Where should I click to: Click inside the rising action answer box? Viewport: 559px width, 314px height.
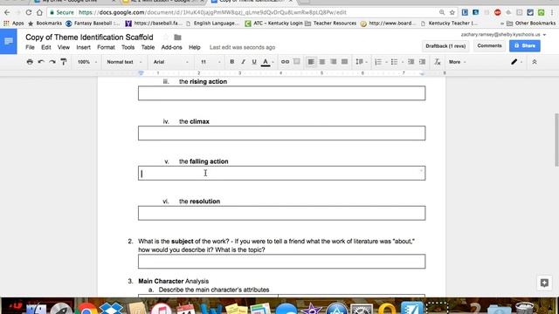click(281, 93)
